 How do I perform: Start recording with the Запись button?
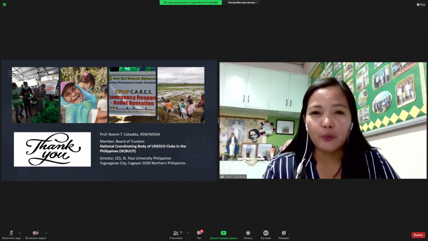tap(248, 234)
